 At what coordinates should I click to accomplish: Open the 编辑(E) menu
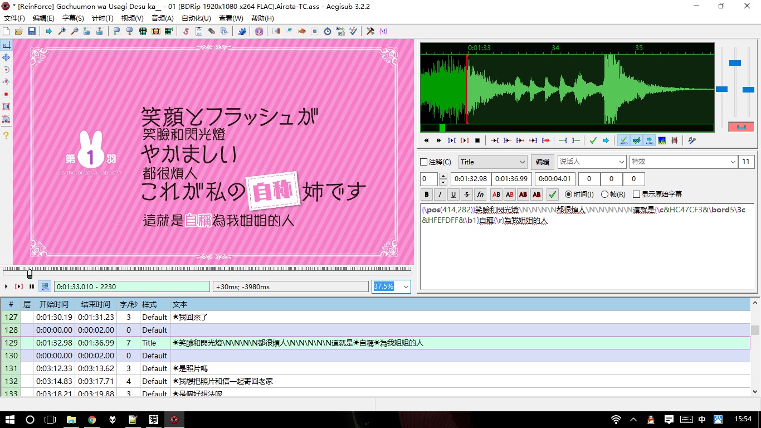(43, 18)
